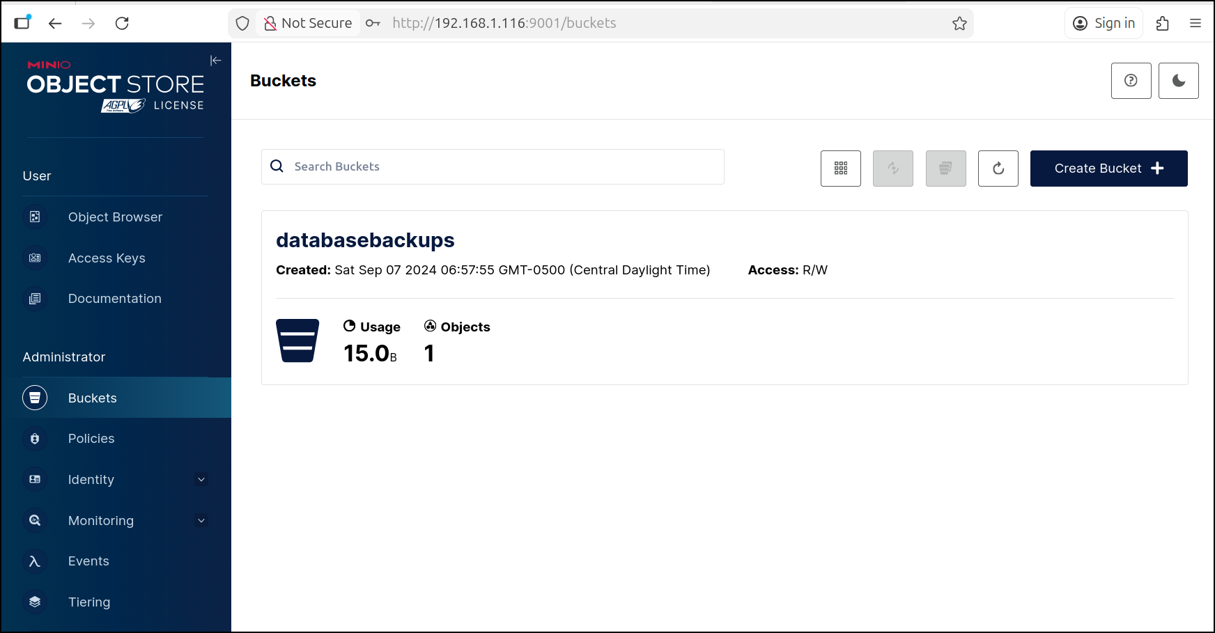Click the Create Bucket button
Viewport: 1215px width, 633px height.
point(1108,169)
